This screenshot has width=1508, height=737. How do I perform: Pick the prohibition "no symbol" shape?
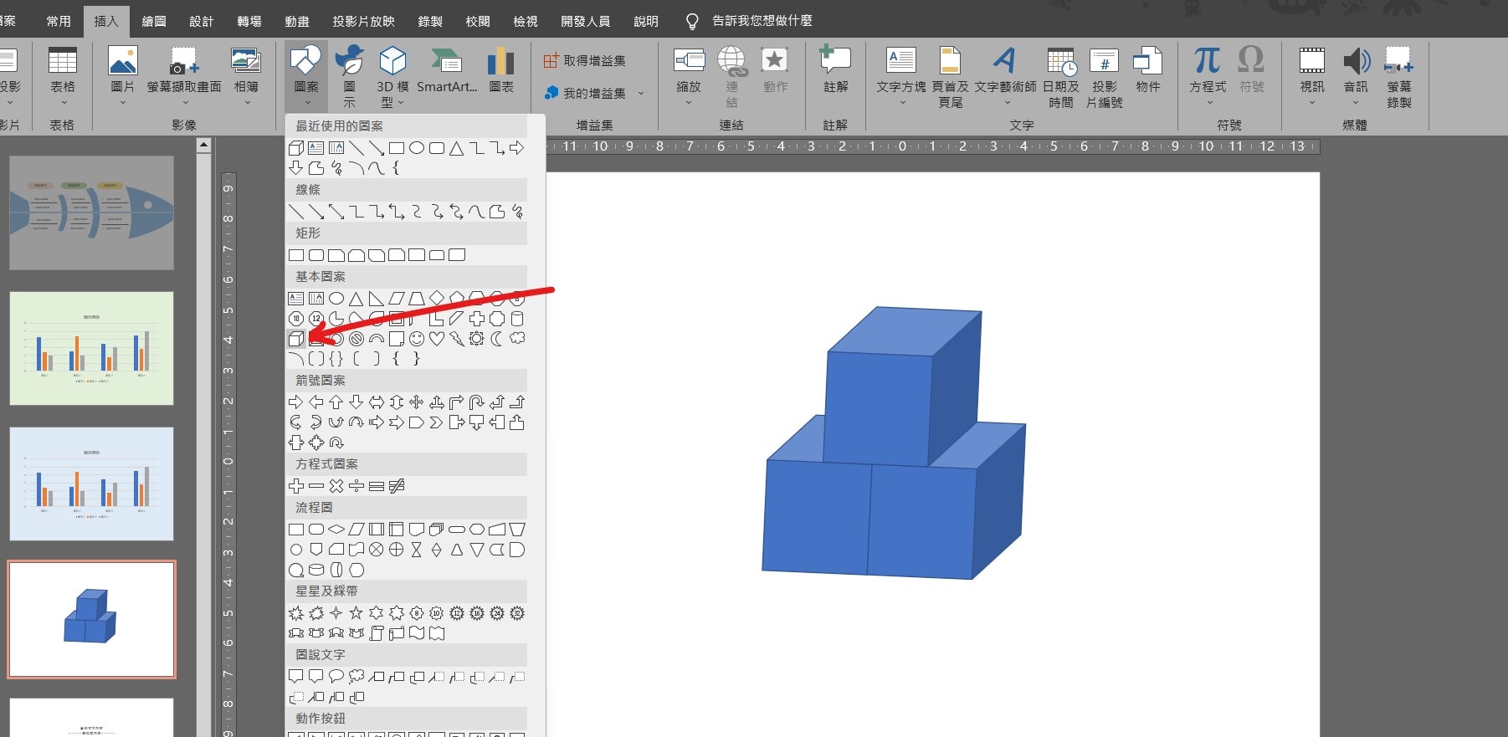356,339
